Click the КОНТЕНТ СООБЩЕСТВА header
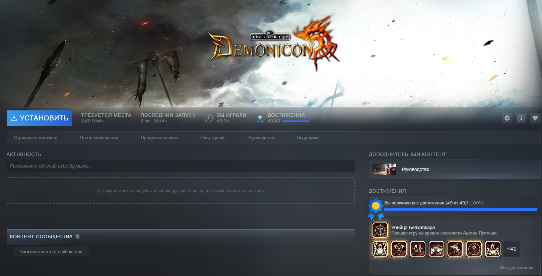542x276 pixels. coord(41,237)
